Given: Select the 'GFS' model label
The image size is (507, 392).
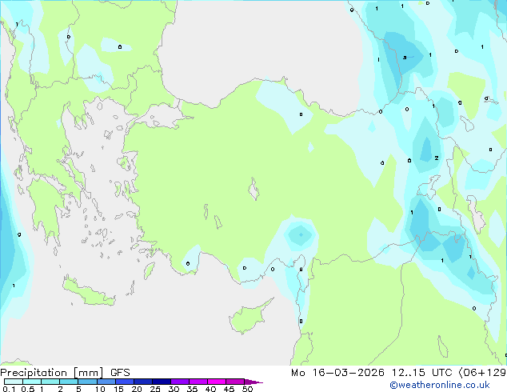Looking at the screenshot, I should pos(120,373).
